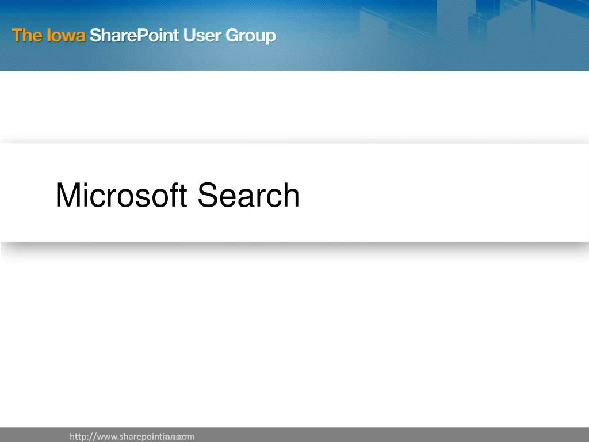589x442 pixels.
Task: Click the gray footer bar right of the URL
Action: pyautogui.click(x=391, y=435)
